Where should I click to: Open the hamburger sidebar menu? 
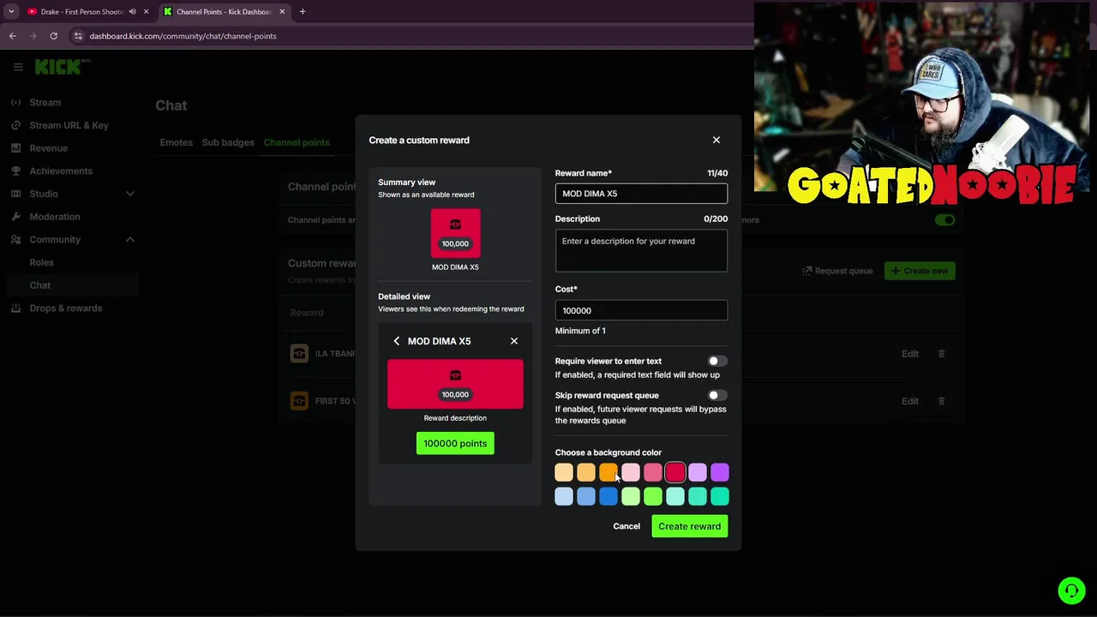click(17, 67)
